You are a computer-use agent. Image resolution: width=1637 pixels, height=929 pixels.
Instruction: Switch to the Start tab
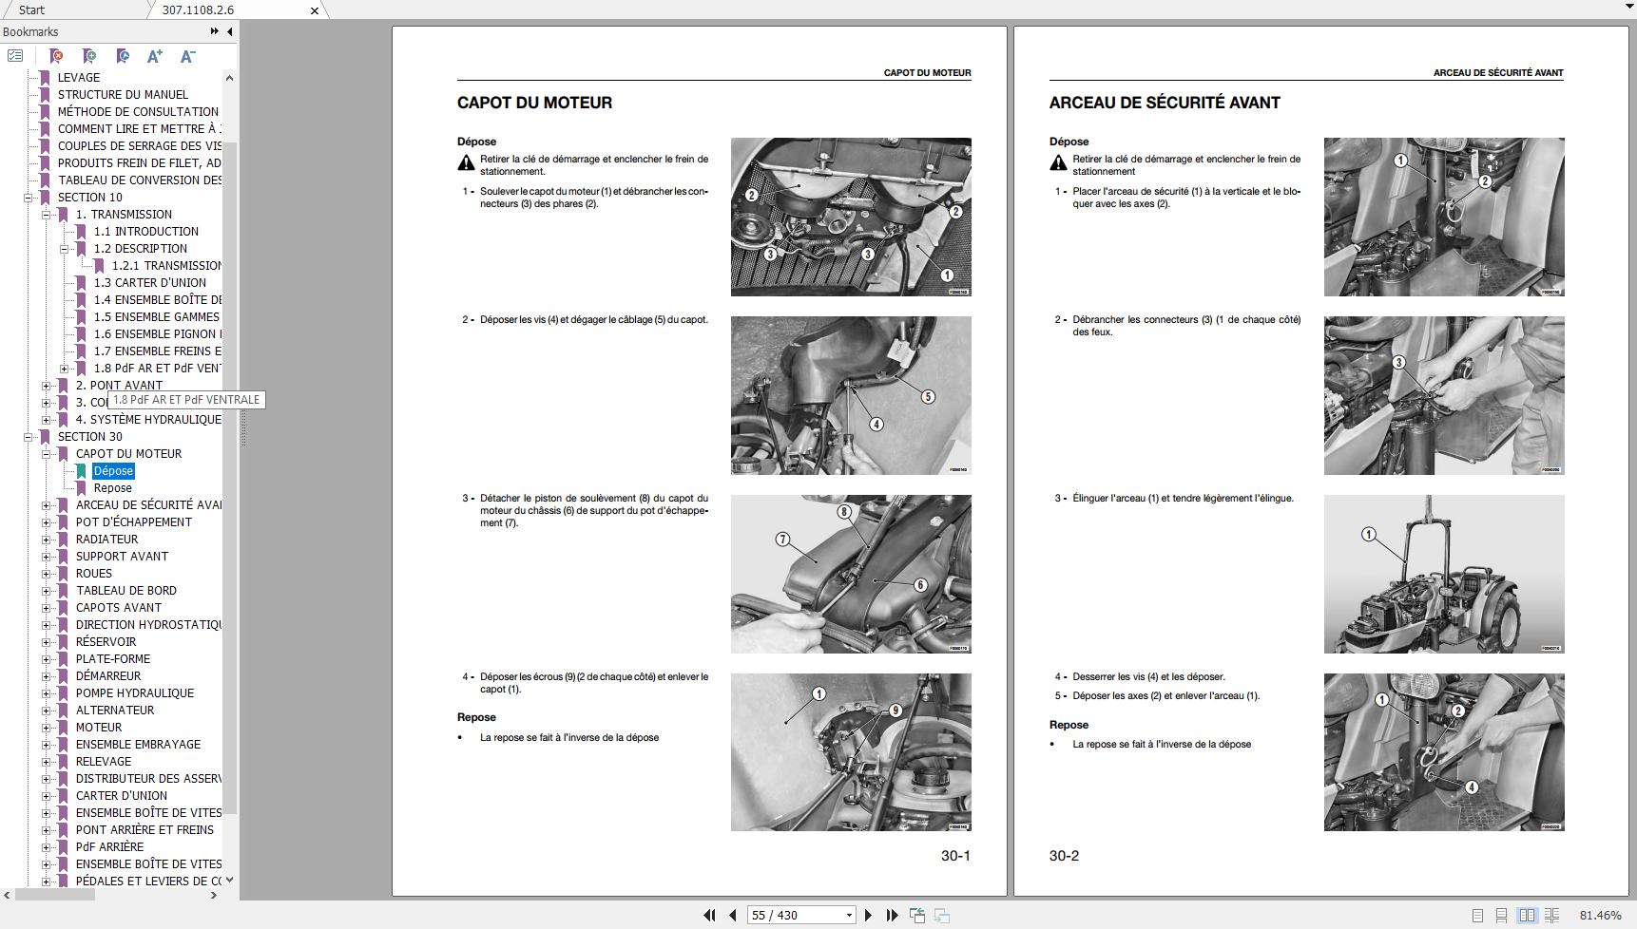[31, 9]
